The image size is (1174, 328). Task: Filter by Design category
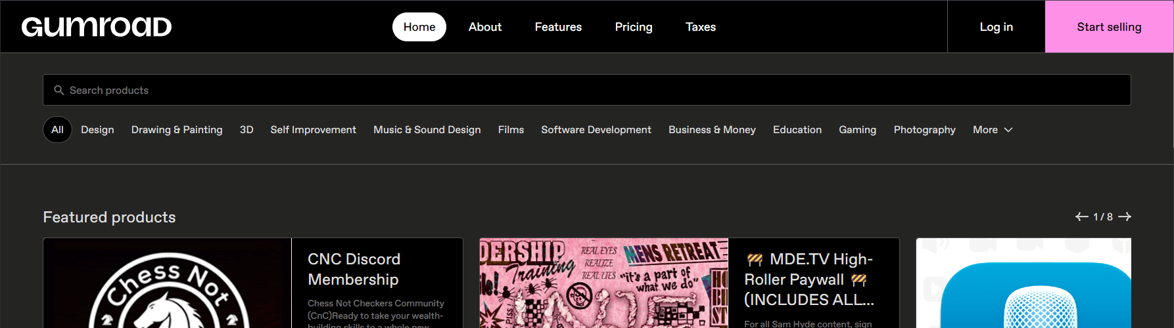coord(97,130)
